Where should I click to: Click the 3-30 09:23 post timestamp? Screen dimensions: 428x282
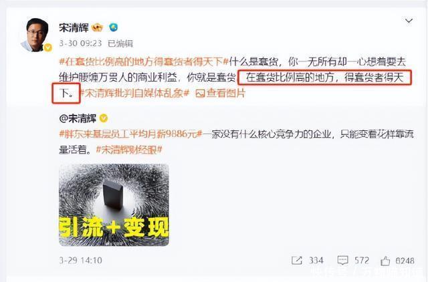[80, 43]
